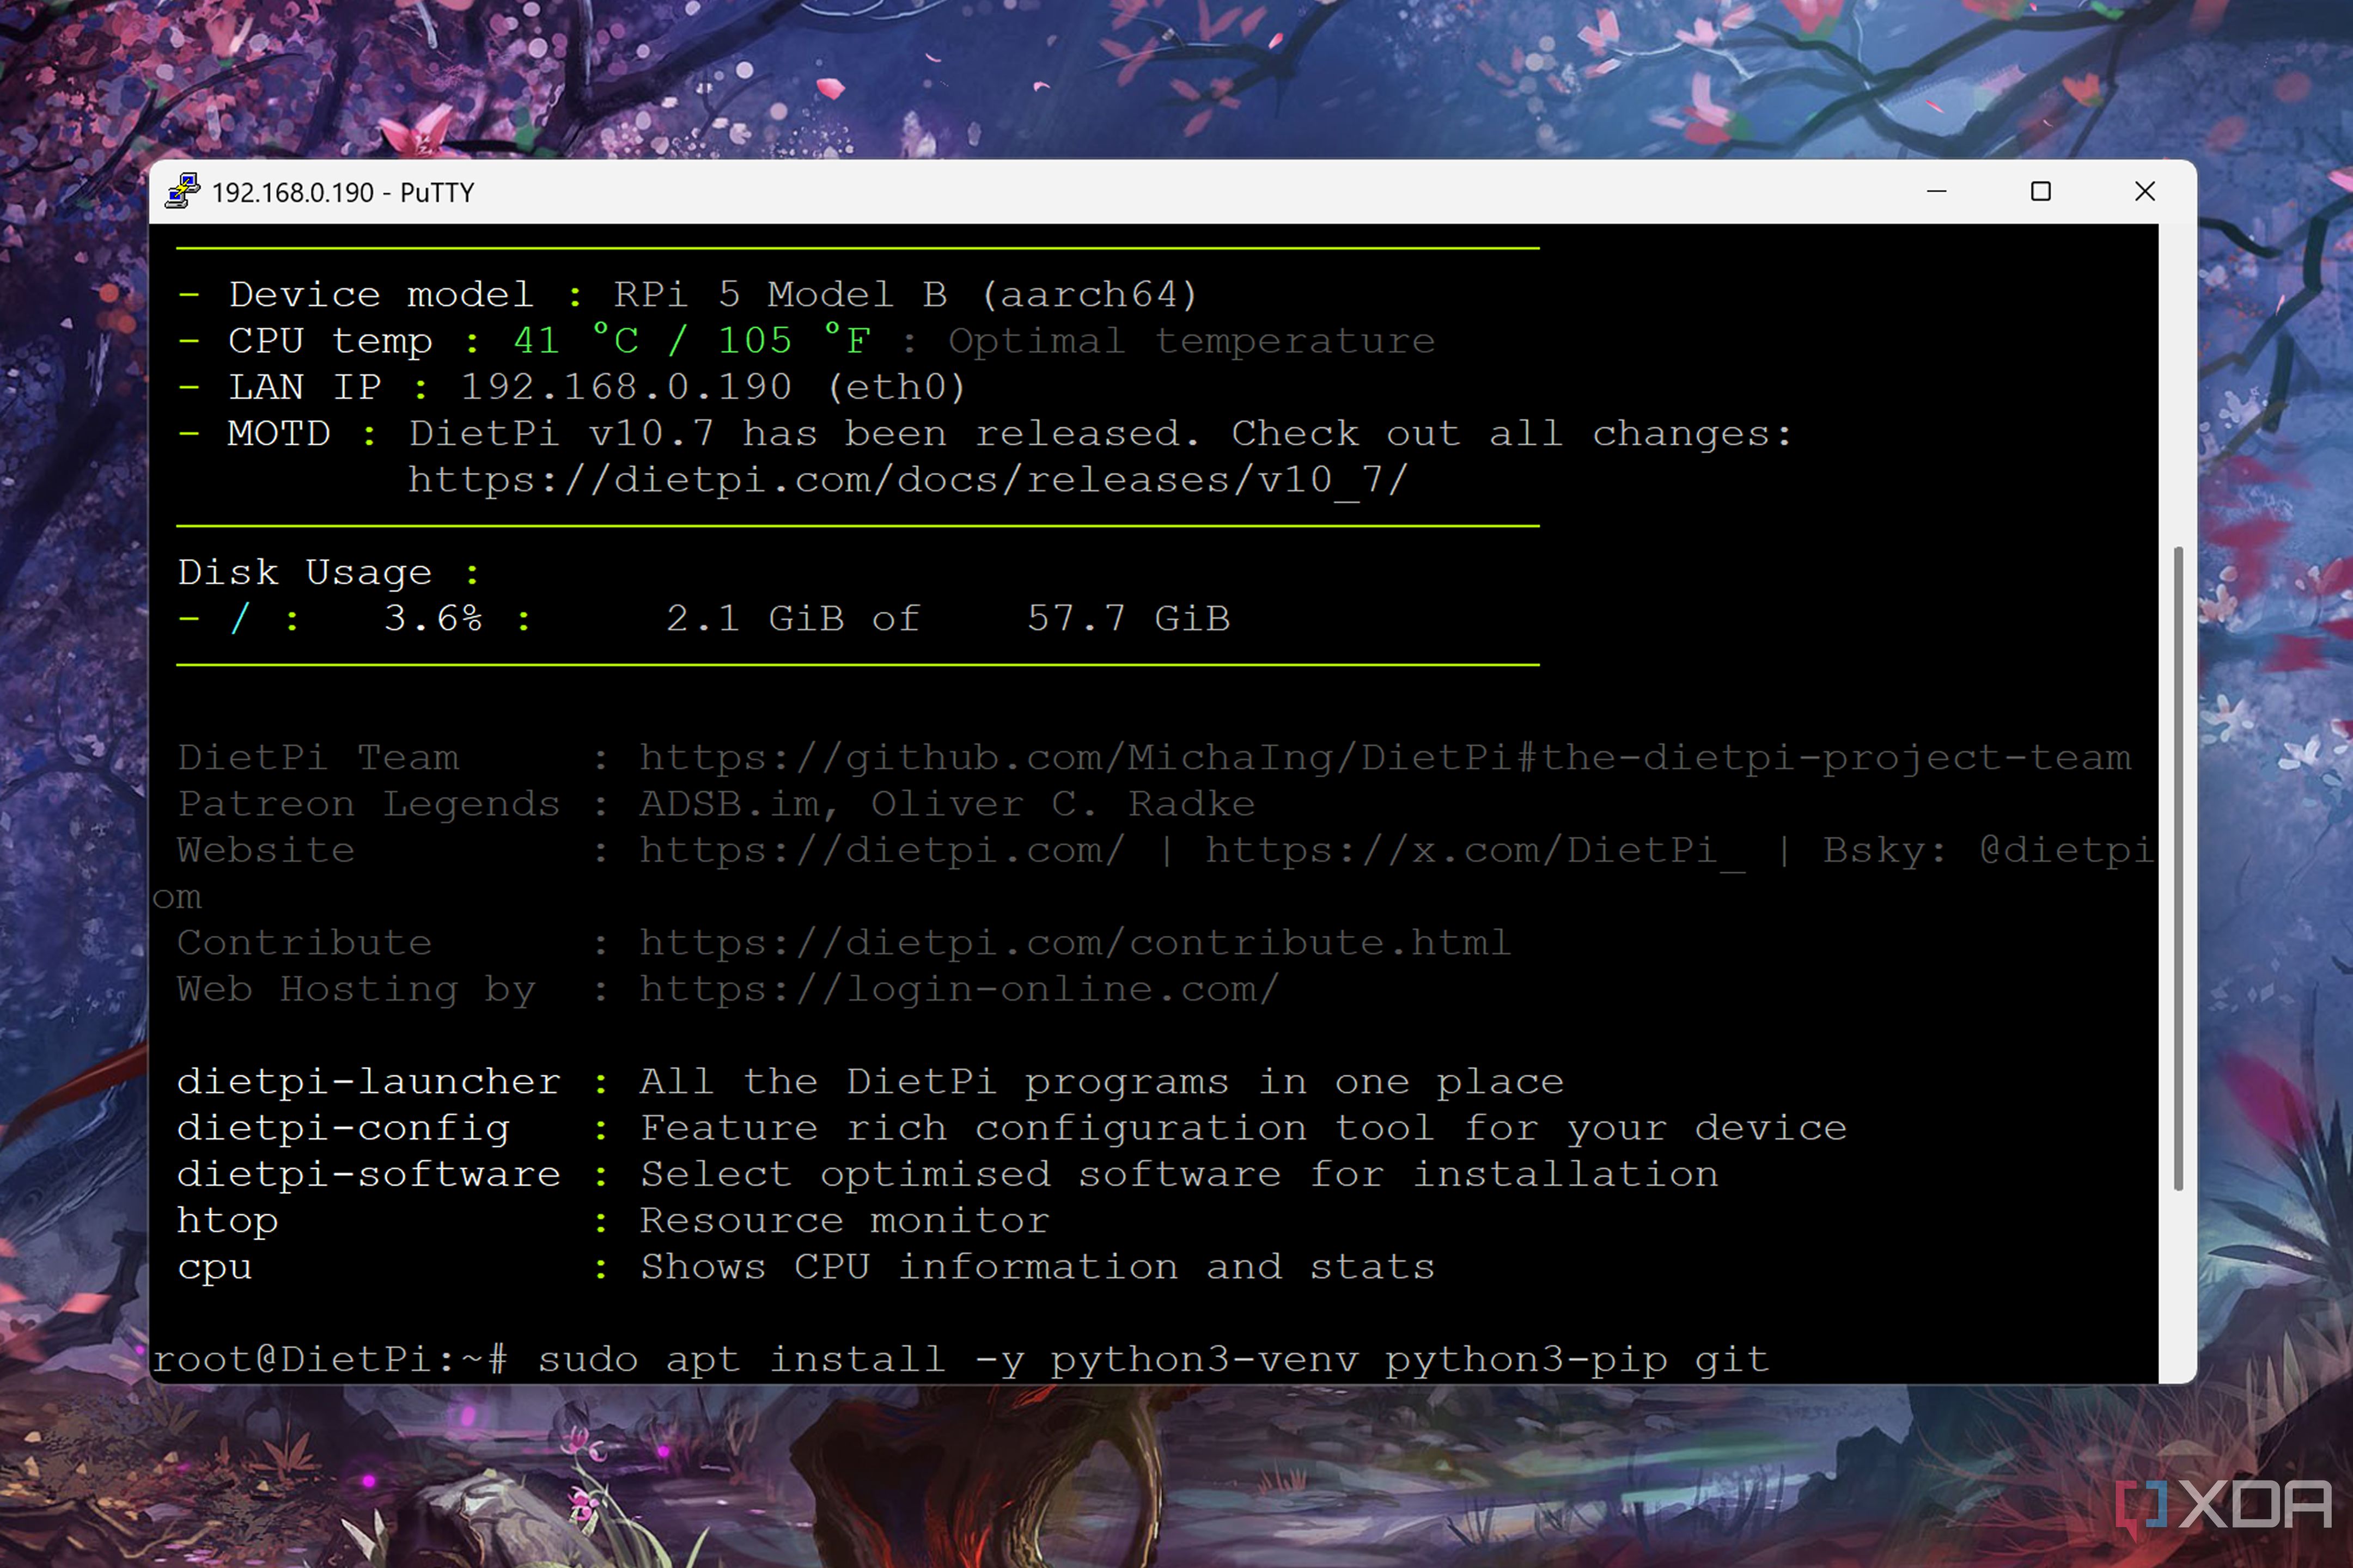The height and width of the screenshot is (1568, 2353).
Task: Click the 'Bsky: @dietpi' text
Action: (1988, 850)
